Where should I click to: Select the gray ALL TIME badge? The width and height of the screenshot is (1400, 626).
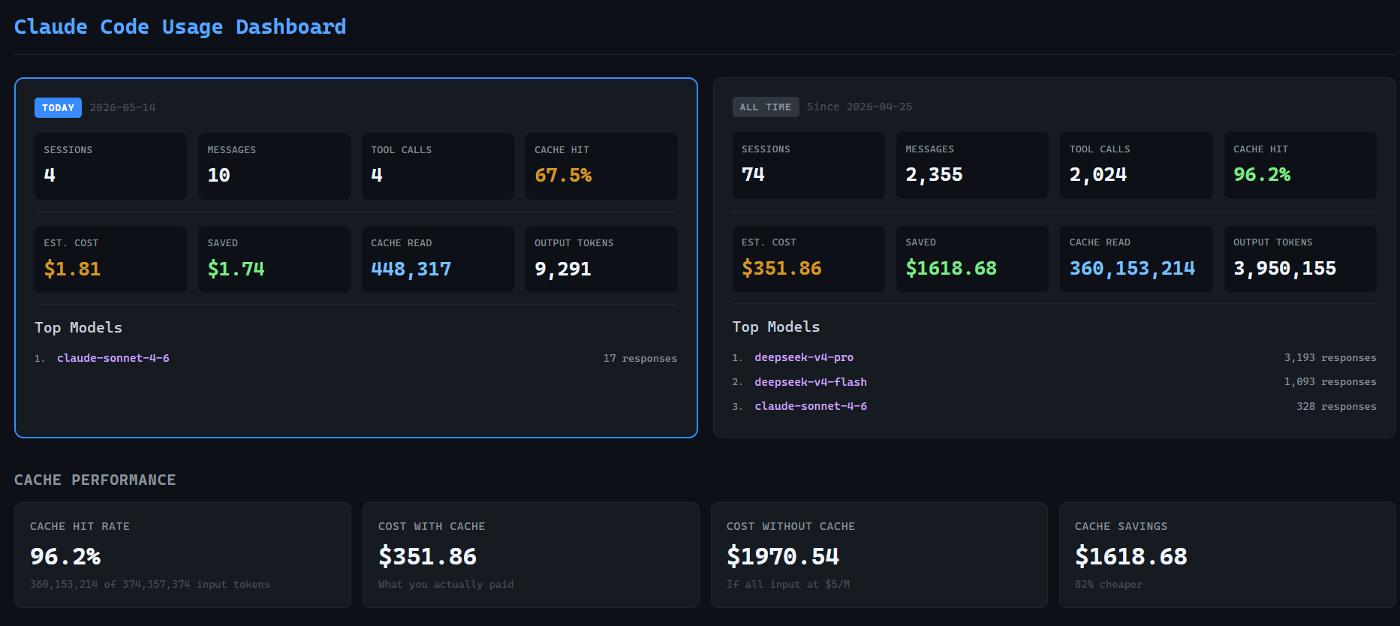pyautogui.click(x=766, y=107)
